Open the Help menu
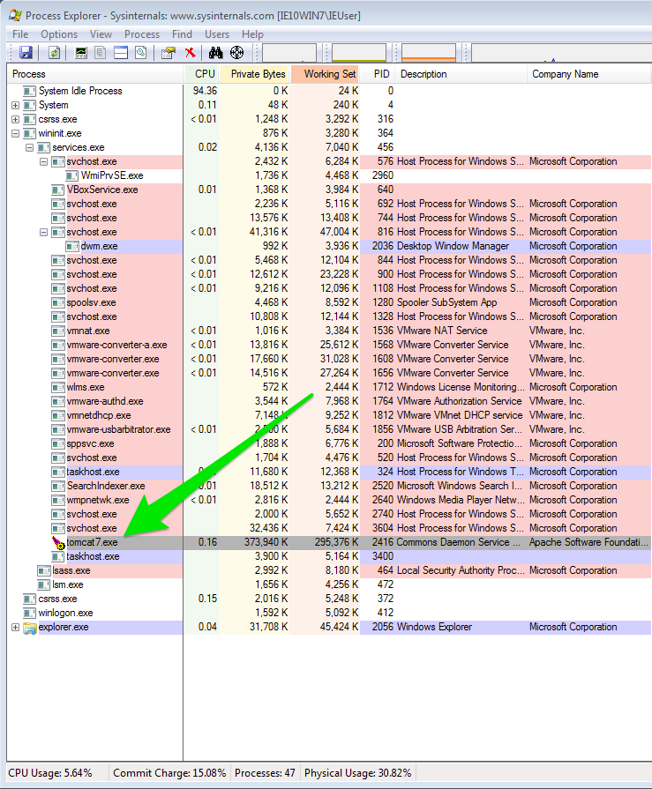652x789 pixels. (x=252, y=34)
